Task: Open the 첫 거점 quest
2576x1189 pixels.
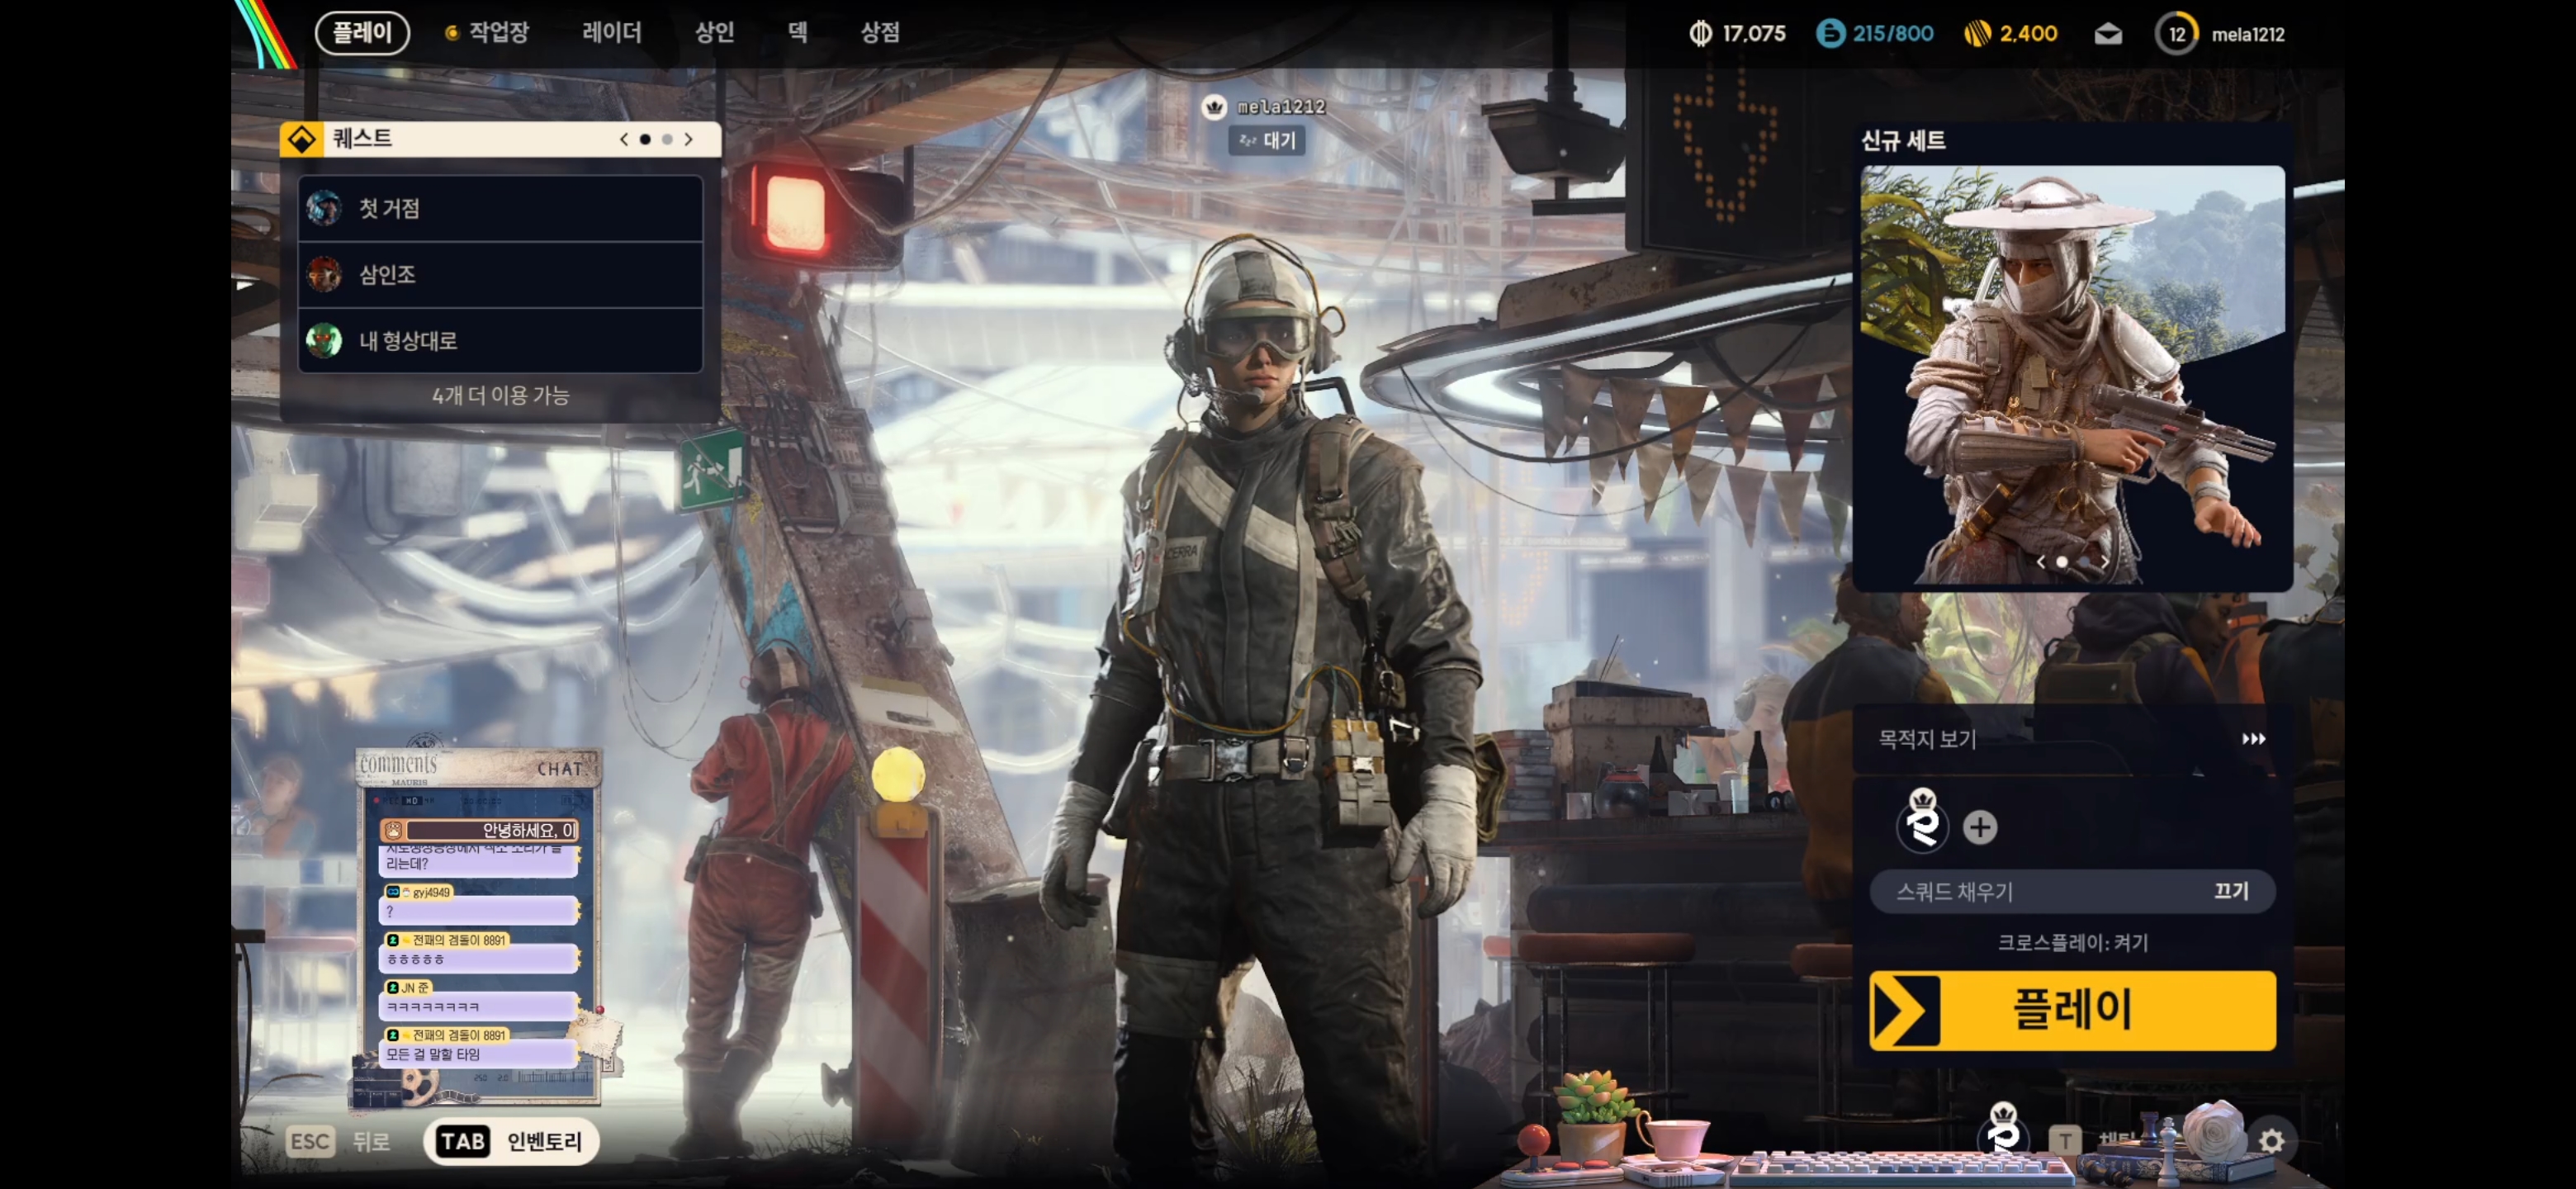Action: click(500, 208)
